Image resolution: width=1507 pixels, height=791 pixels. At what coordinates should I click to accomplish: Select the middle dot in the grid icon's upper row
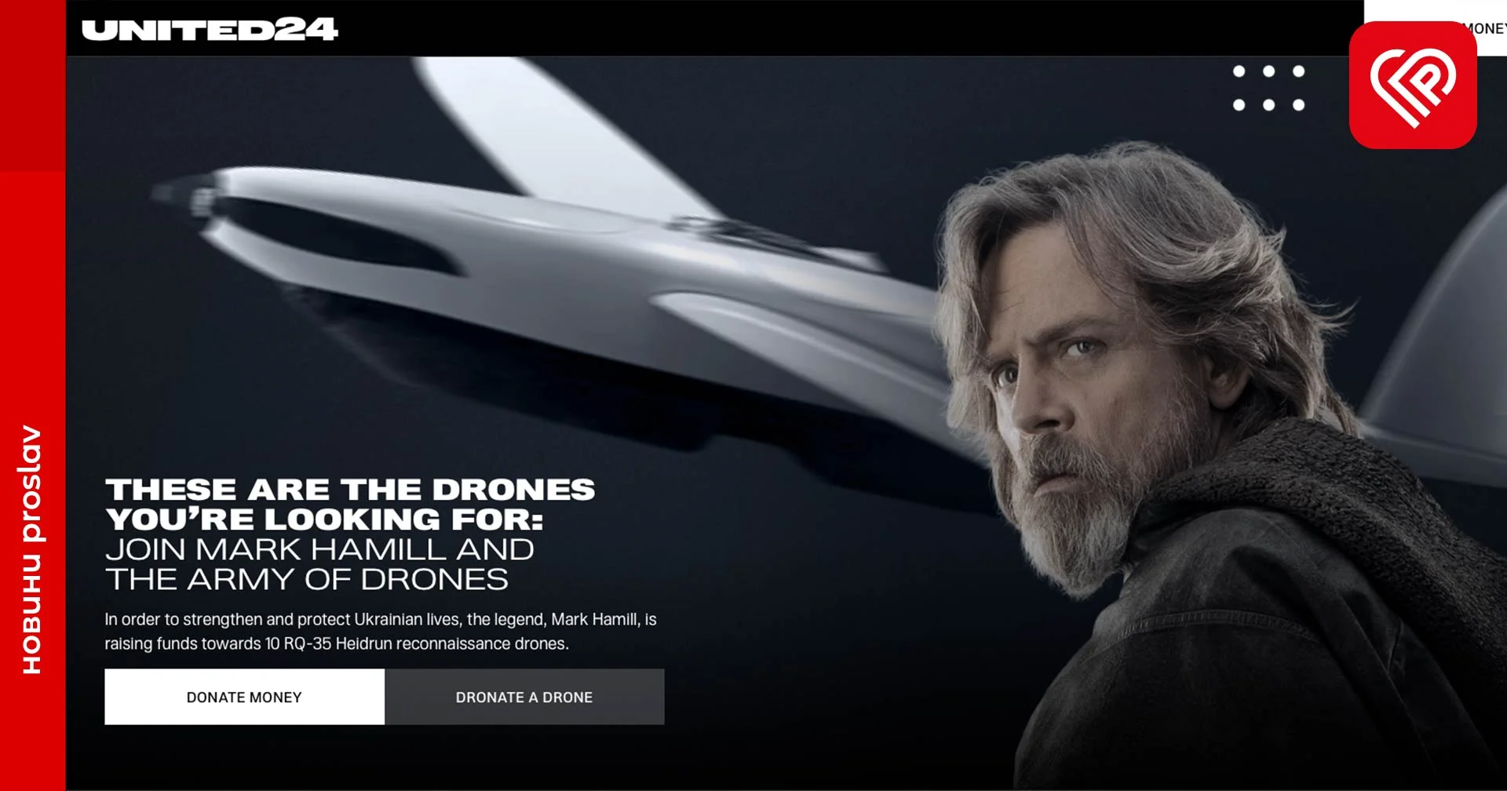pos(1268,71)
